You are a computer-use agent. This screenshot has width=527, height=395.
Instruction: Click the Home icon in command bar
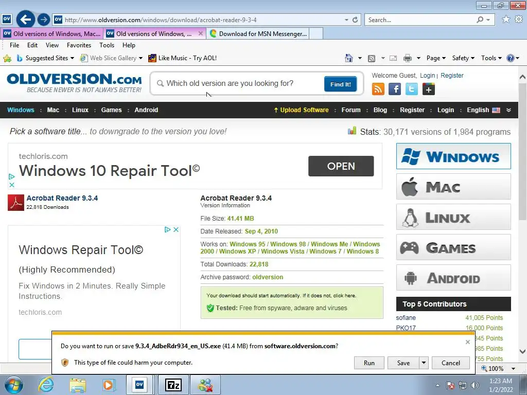click(x=349, y=58)
